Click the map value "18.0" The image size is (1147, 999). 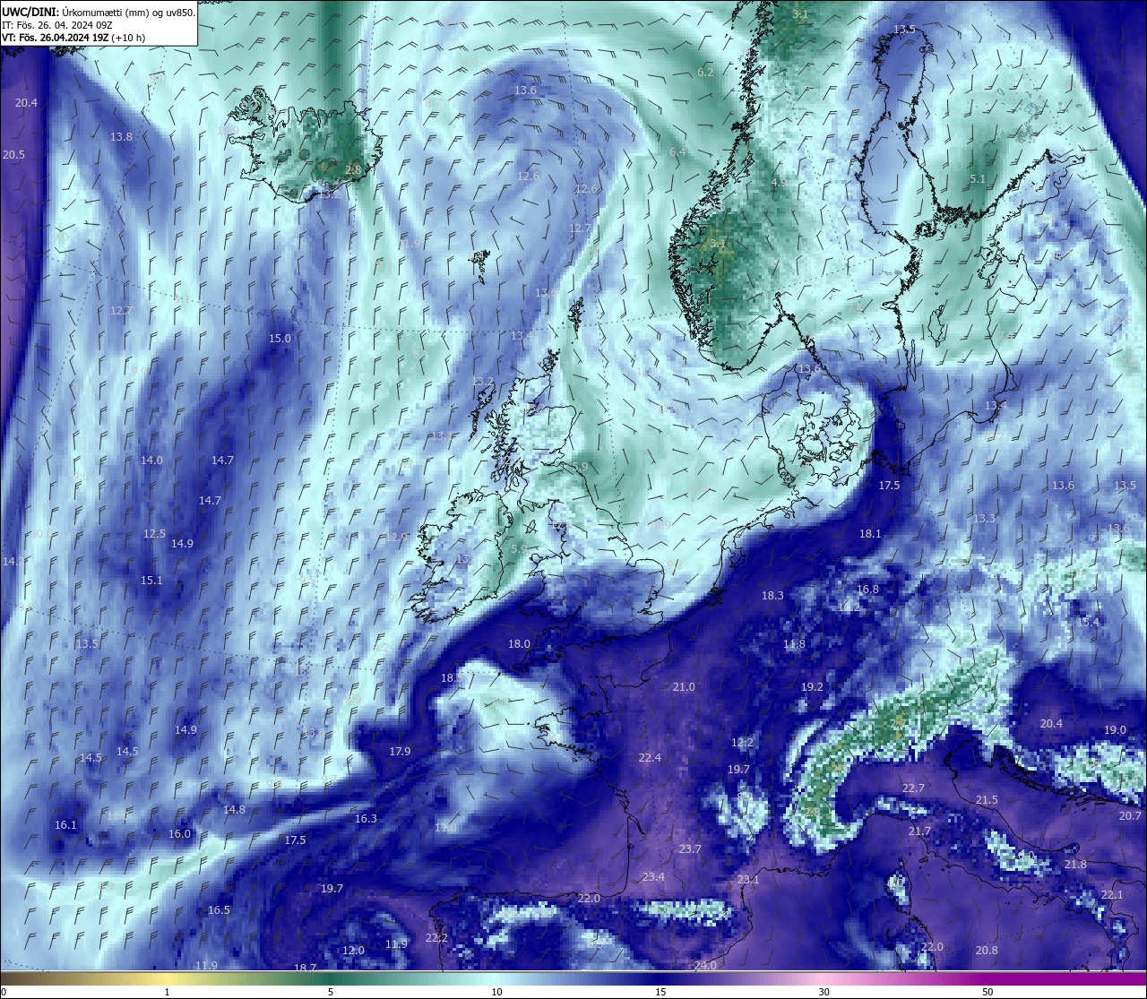pos(519,644)
